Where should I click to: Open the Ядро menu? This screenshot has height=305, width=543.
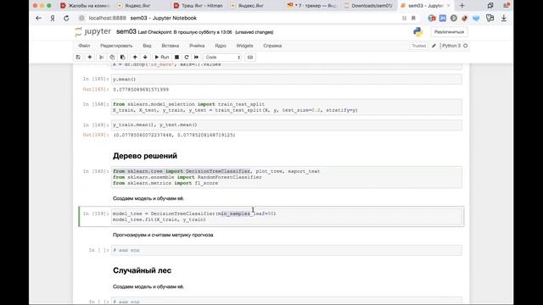pyautogui.click(x=221, y=46)
